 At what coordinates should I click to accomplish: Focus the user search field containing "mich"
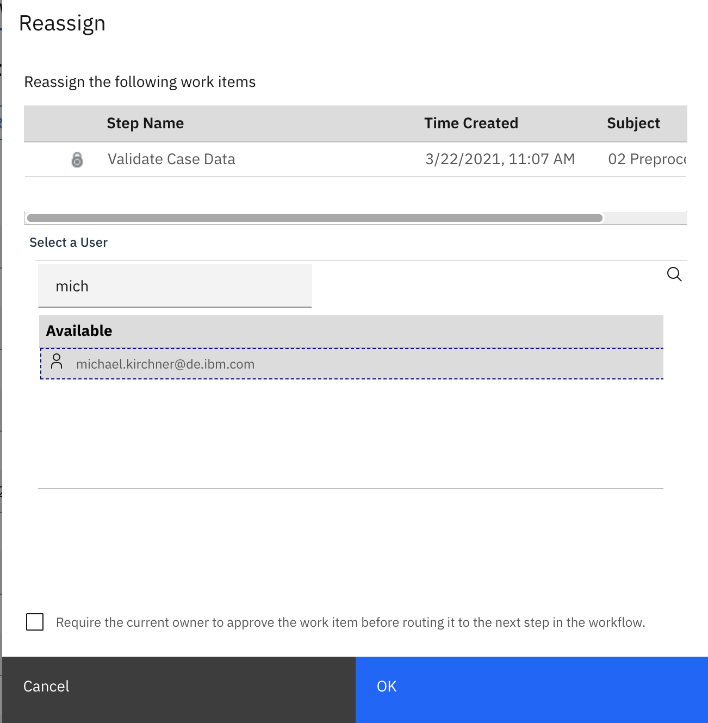175,286
